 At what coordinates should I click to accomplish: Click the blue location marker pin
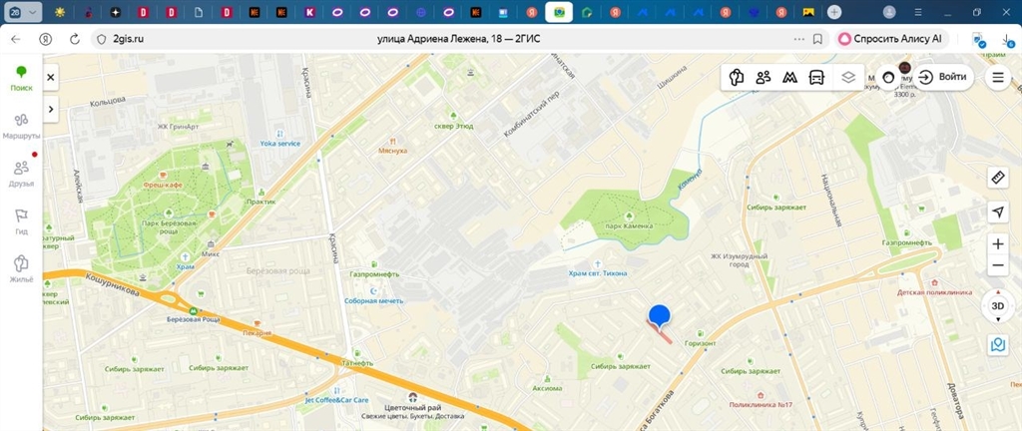coord(660,317)
